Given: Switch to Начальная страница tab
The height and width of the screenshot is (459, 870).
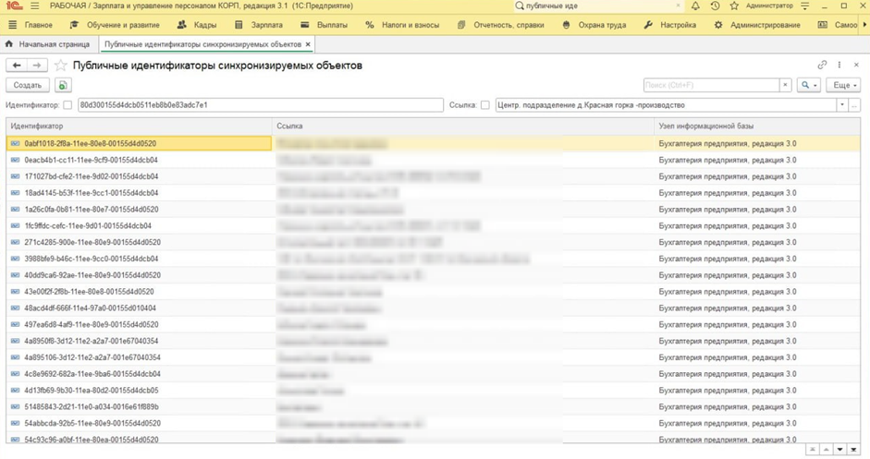Looking at the screenshot, I should pos(48,43).
